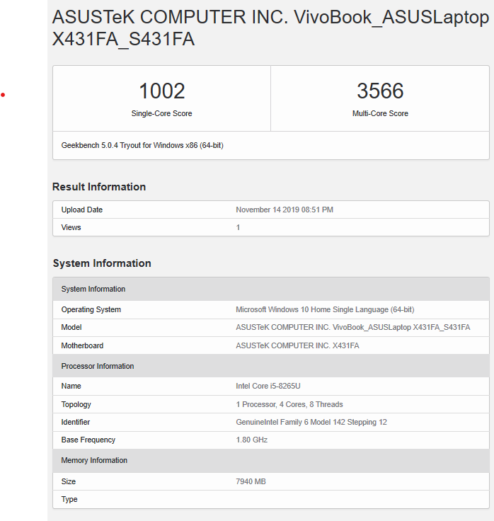This screenshot has width=494, height=521.
Task: Select GenuineIntel Family 6 Model 142 identifier
Action: 311,422
